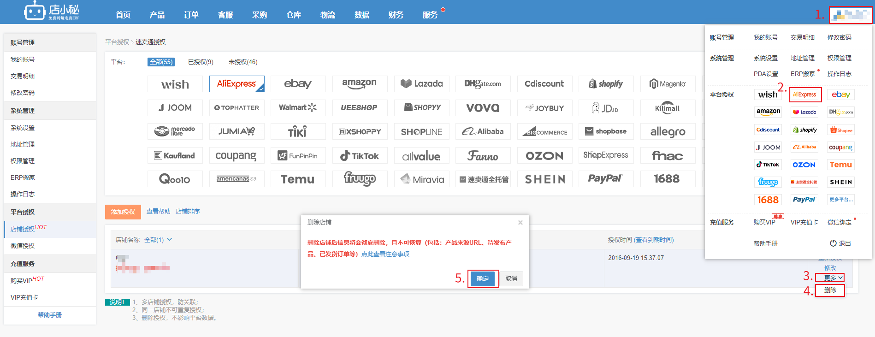The width and height of the screenshot is (875, 337).
Task: Select the TOPHATTER platform tile
Action: click(237, 108)
